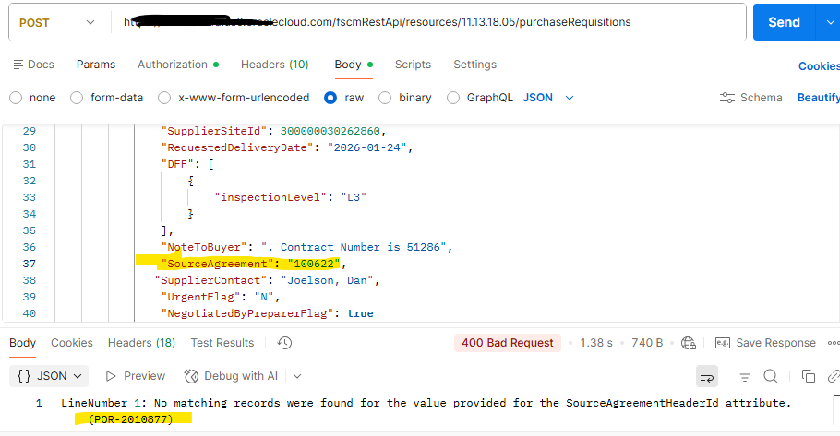
Task: Select the binary body type
Action: coord(385,98)
